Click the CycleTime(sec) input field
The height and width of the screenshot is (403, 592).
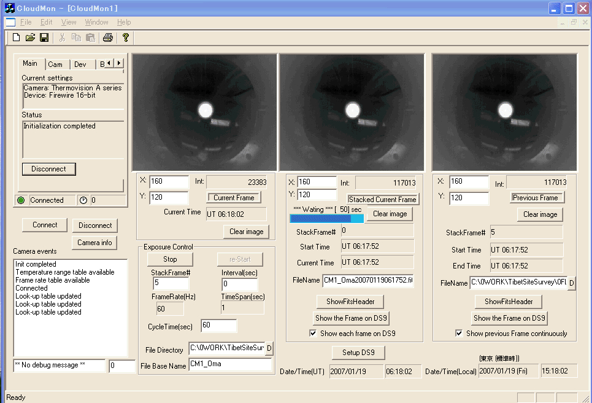click(x=218, y=326)
